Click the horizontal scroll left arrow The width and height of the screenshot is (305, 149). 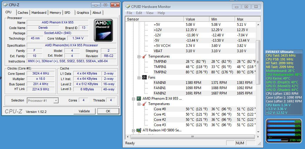pyautogui.click(x=128, y=137)
